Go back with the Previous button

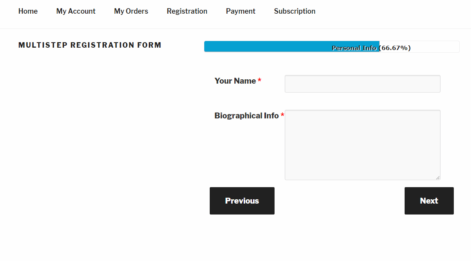[x=242, y=201]
